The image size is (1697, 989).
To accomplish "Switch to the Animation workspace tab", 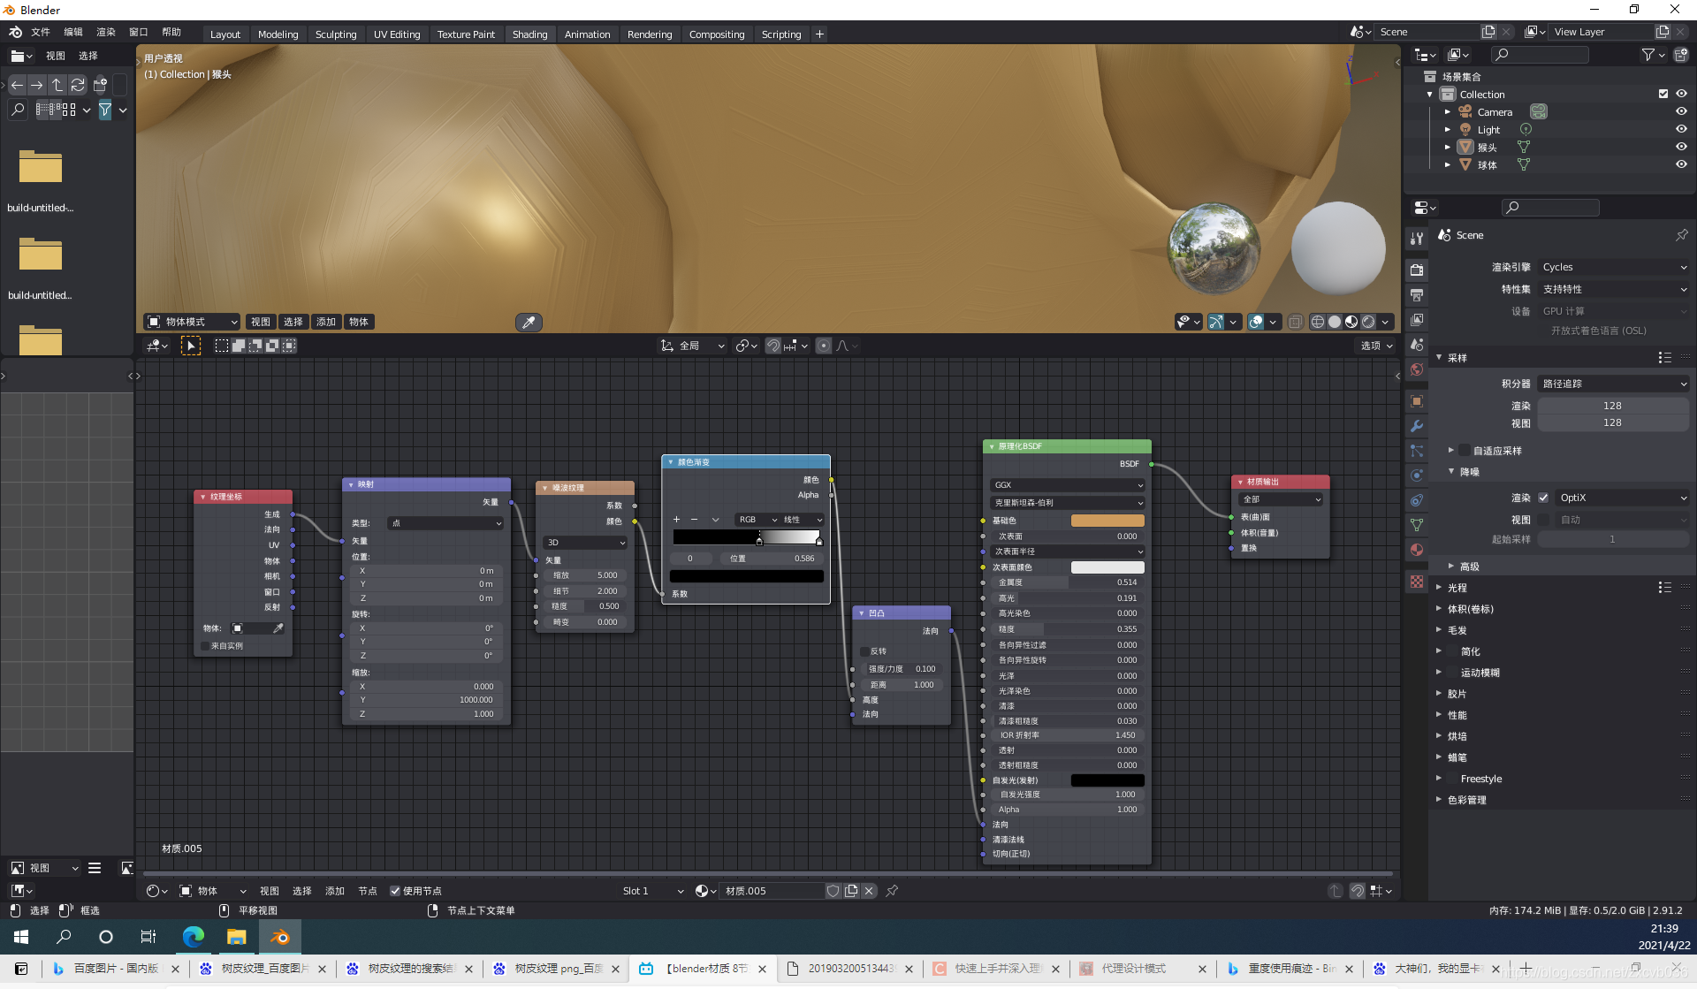I will pyautogui.click(x=587, y=34).
